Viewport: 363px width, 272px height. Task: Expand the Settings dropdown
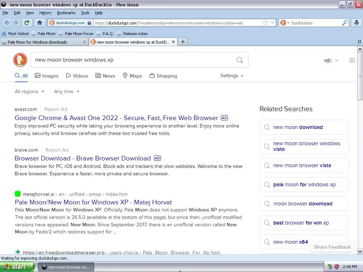point(232,76)
